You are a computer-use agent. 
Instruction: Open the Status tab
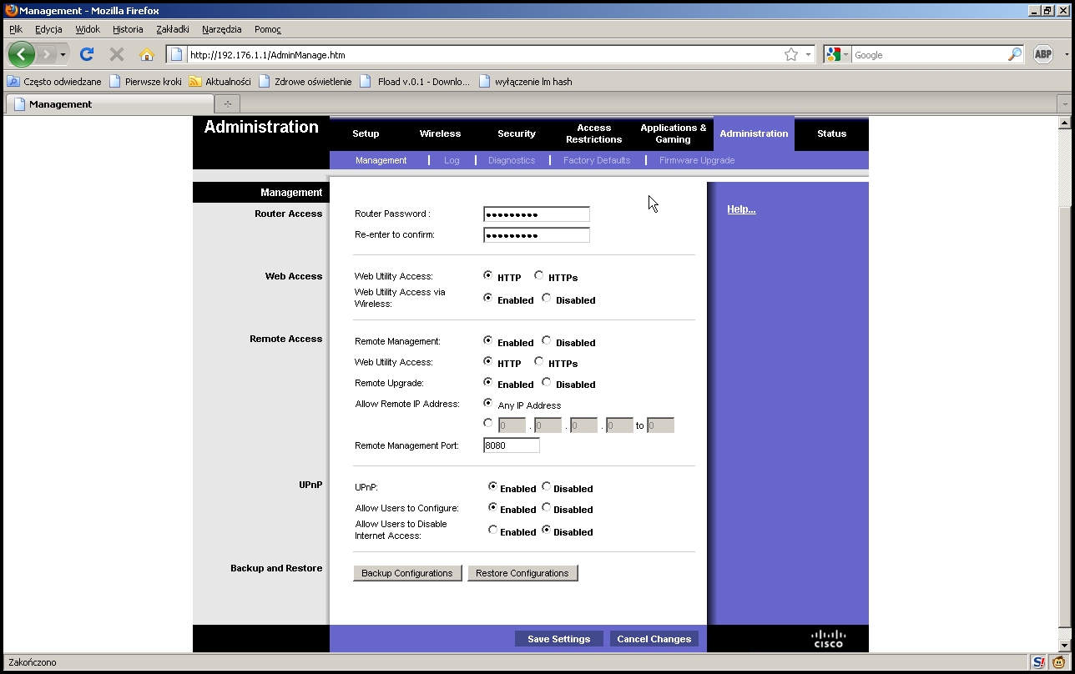pyautogui.click(x=832, y=133)
